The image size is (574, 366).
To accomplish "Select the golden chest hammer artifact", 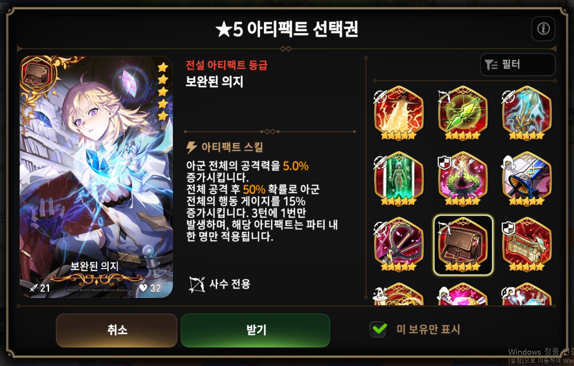I will (x=527, y=245).
